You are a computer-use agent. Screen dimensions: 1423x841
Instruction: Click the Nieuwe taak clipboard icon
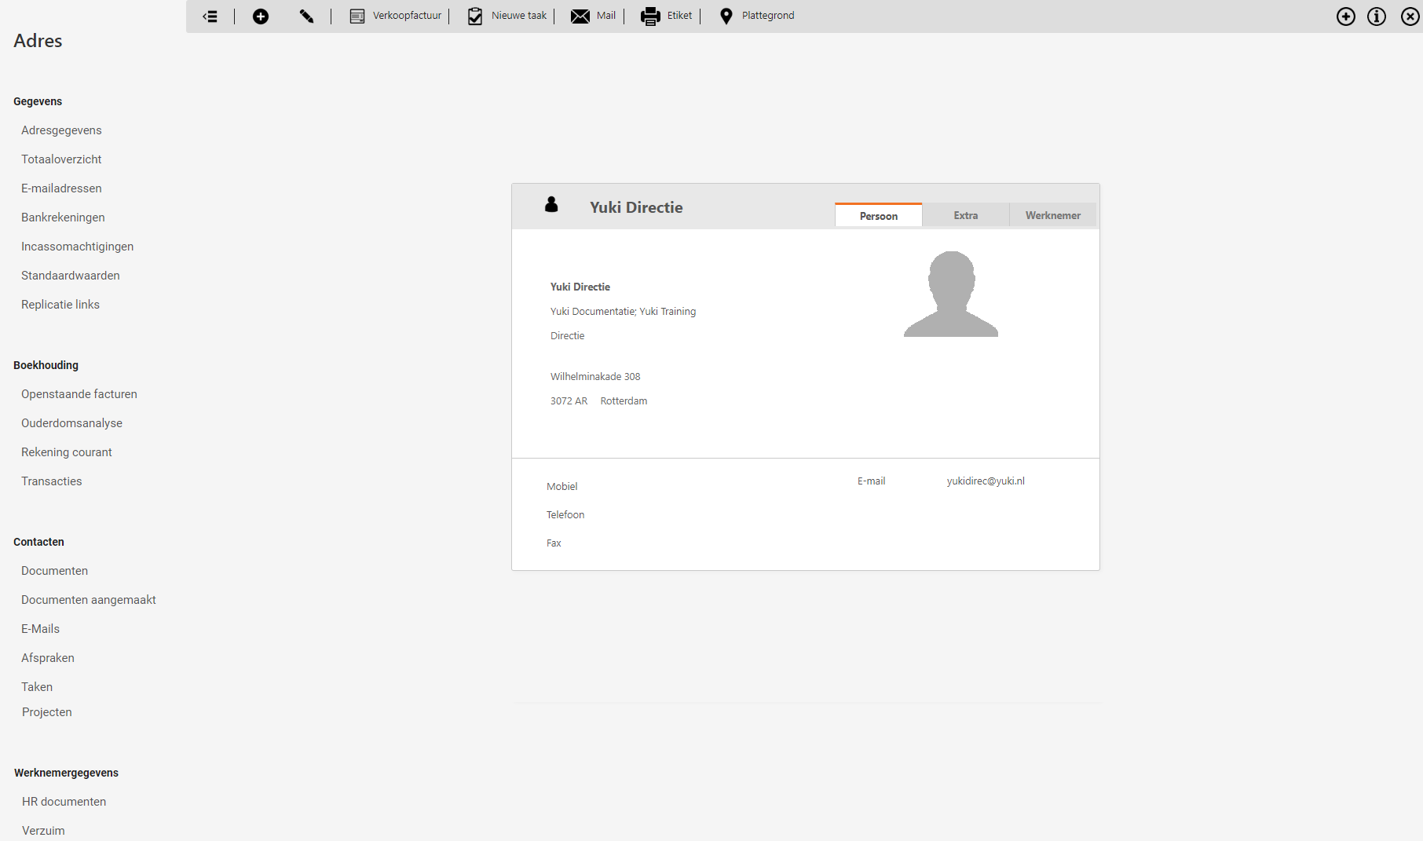pos(475,16)
